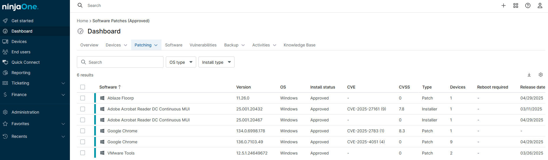548x160 pixels.
Task: Go to Home breadcrumb link
Action: 82,21
